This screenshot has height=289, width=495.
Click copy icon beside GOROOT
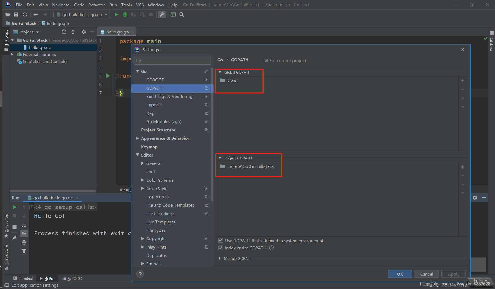206,80
